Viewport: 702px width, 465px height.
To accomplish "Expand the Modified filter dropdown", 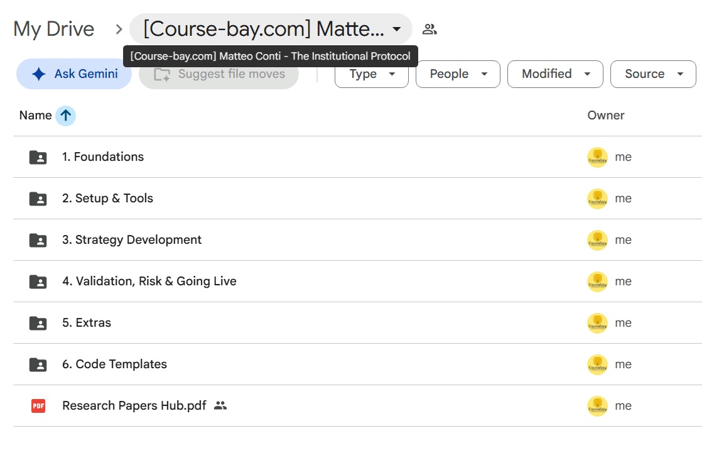I will [x=555, y=74].
